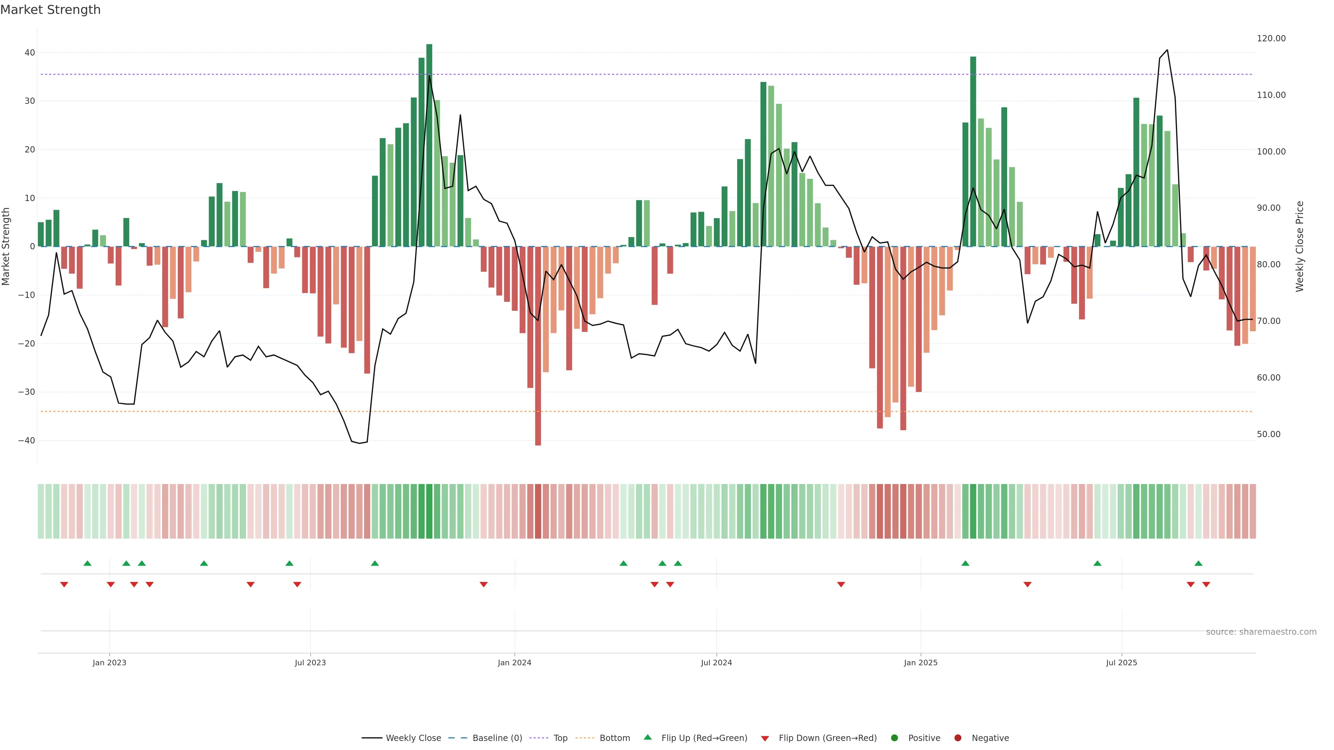Toggle the Top threshold legend entry

[x=560, y=737]
